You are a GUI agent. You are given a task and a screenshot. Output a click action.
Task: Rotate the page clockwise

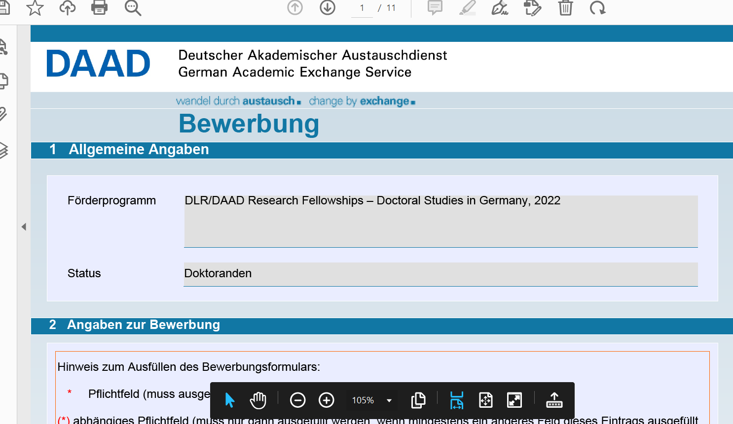click(x=597, y=8)
